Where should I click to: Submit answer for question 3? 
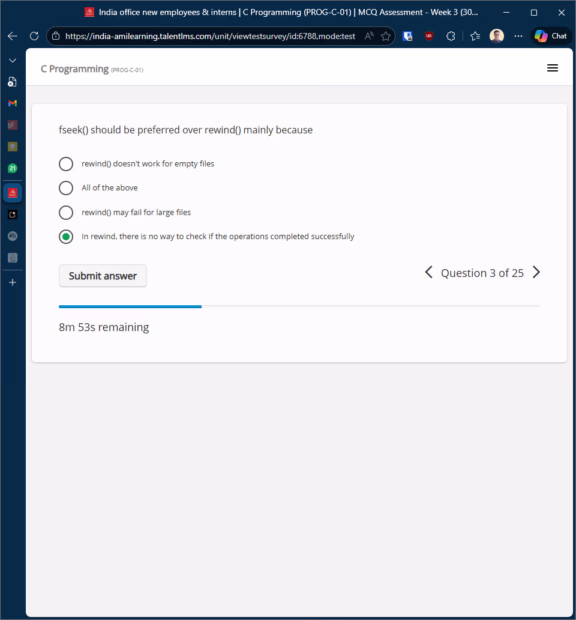[x=103, y=276]
